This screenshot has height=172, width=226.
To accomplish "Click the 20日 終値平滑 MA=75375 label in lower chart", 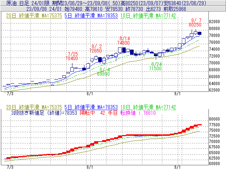I will 34,107.
